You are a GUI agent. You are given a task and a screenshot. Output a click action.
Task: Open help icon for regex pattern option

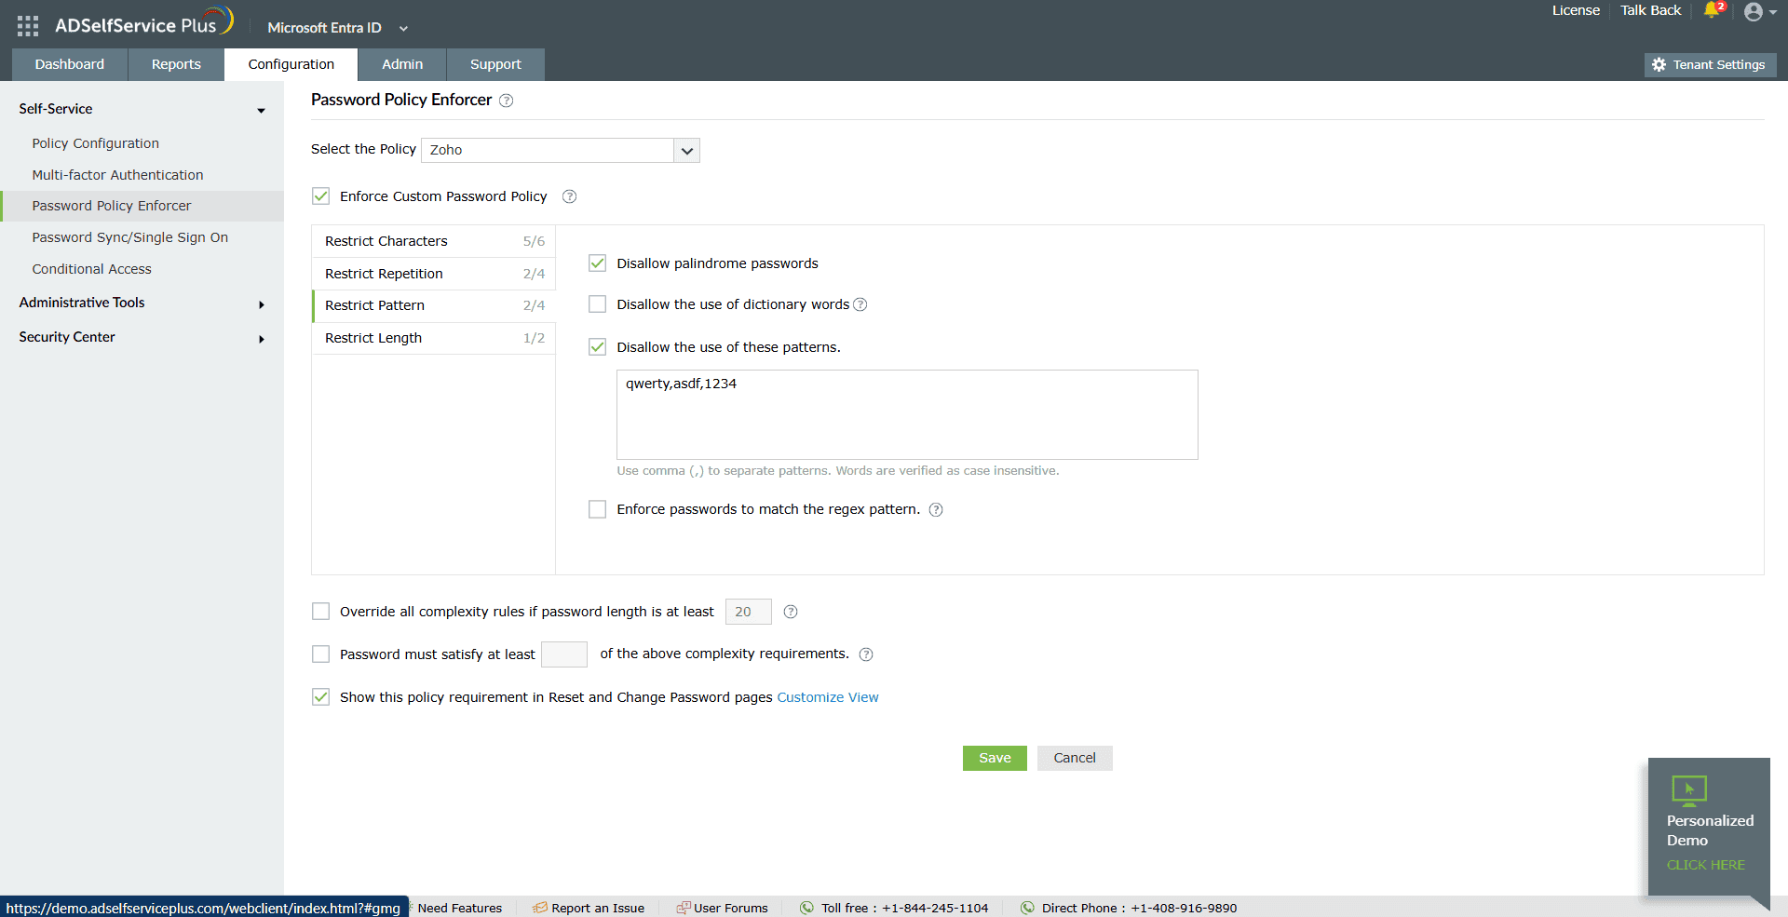click(936, 509)
